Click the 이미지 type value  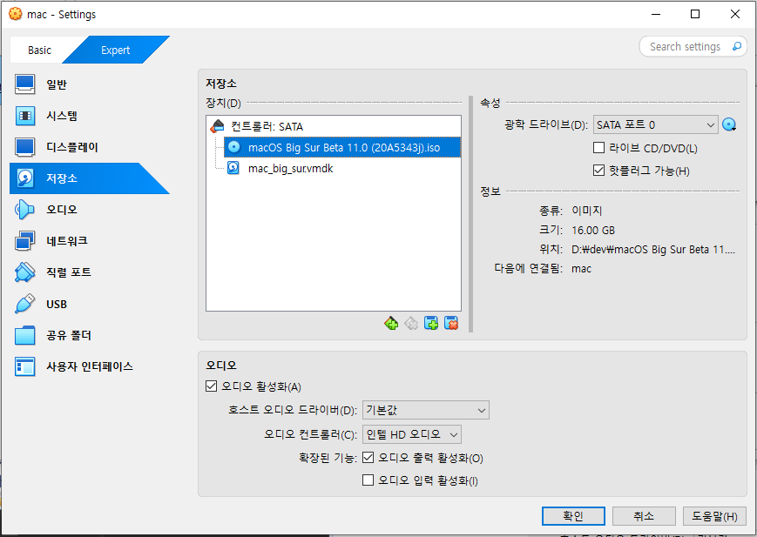click(x=586, y=211)
